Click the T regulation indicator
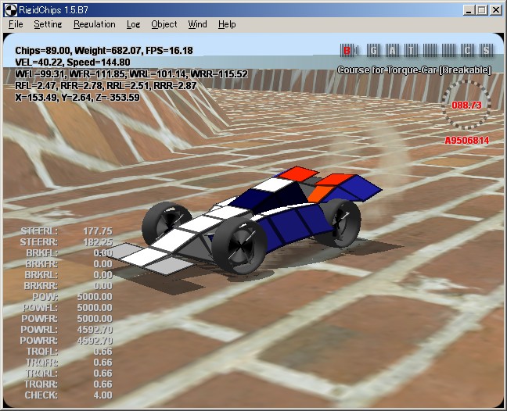The image size is (507, 411). click(x=411, y=51)
